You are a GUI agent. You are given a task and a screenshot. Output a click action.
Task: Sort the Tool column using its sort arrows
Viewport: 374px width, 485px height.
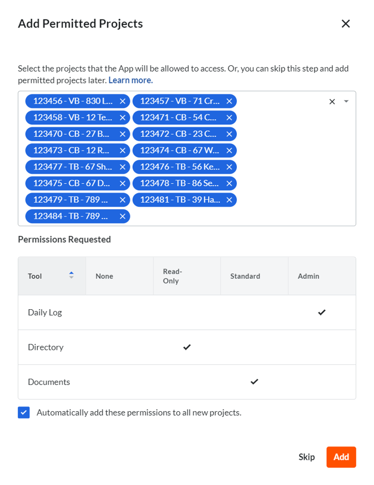(71, 275)
